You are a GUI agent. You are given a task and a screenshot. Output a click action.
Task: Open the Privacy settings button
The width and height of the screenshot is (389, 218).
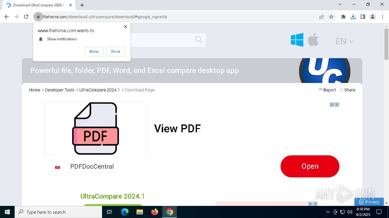[x=369, y=202]
